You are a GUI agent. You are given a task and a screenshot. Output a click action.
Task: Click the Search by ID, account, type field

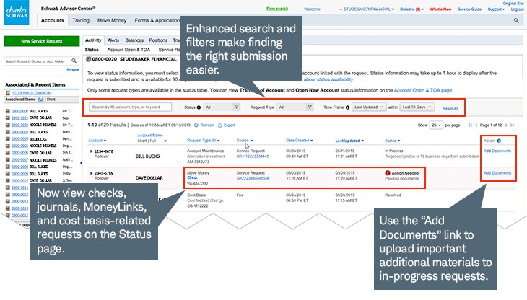(x=131, y=107)
